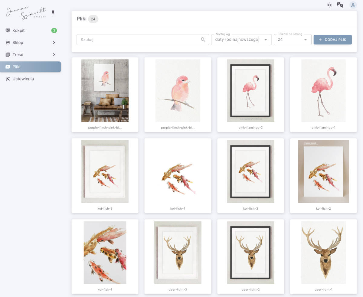Click the tools icon next to Ustawienia
The width and height of the screenshot is (363, 297).
tap(7, 79)
